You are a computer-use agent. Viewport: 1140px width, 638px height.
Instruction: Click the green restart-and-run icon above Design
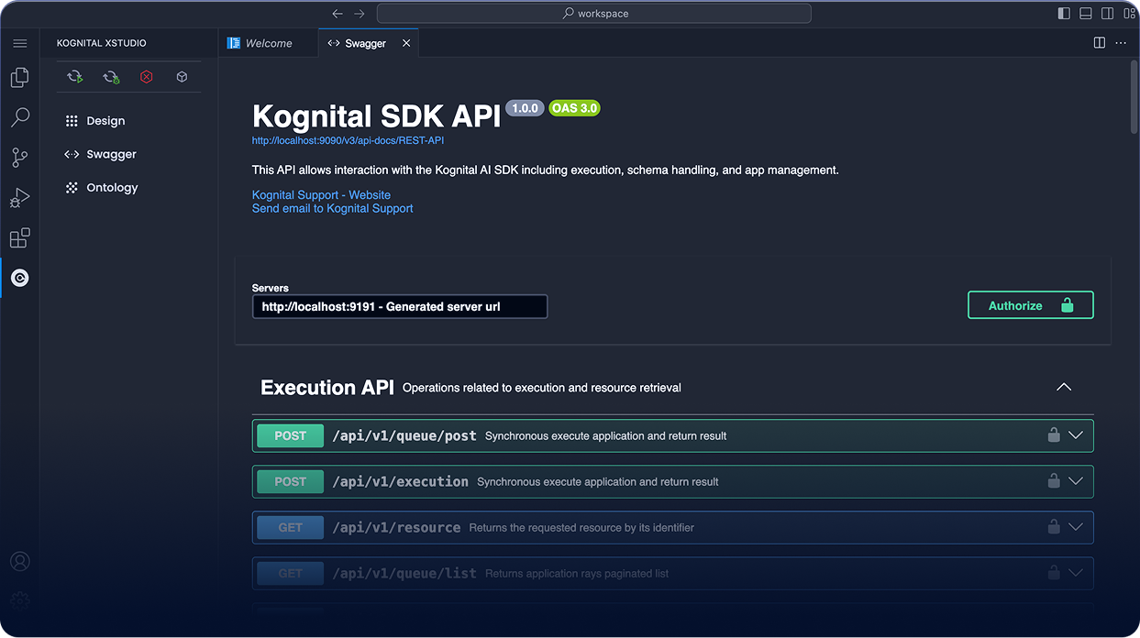coord(74,76)
